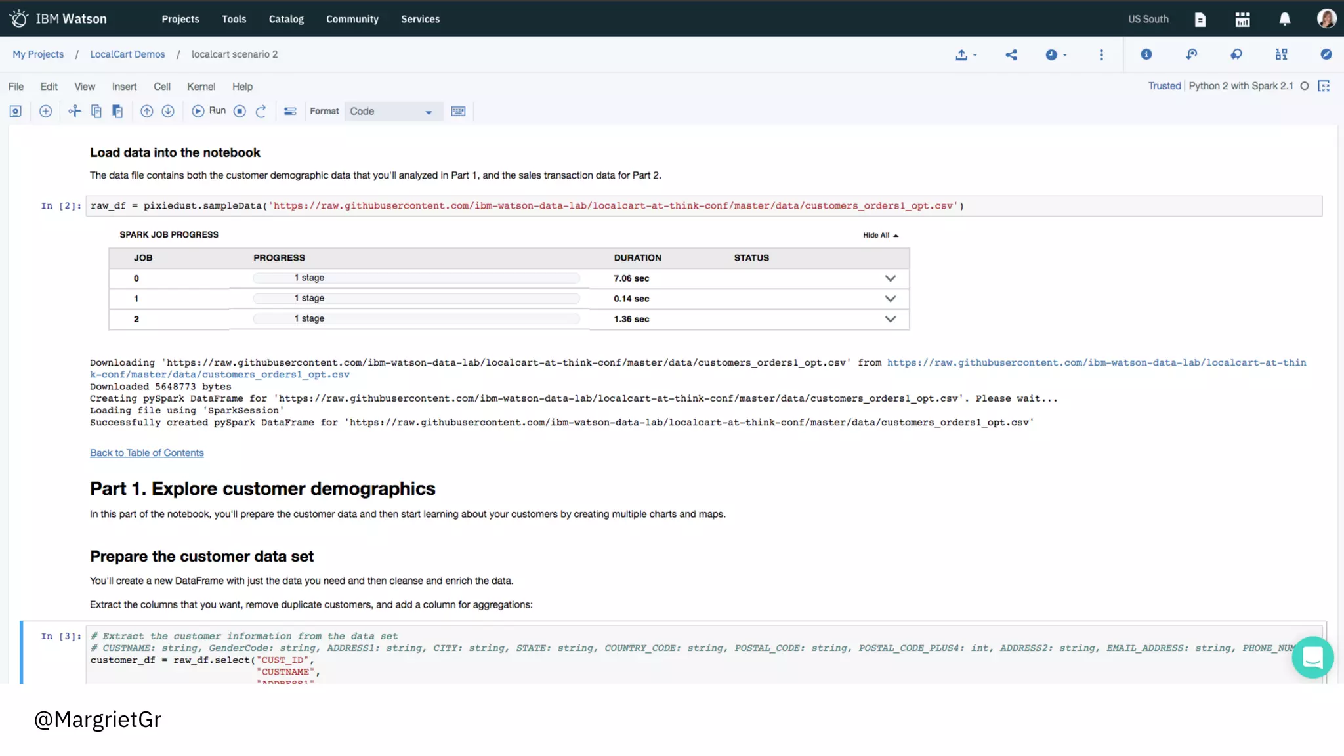Open the Format Code dropdown
This screenshot has width=1344, height=756.
click(392, 111)
